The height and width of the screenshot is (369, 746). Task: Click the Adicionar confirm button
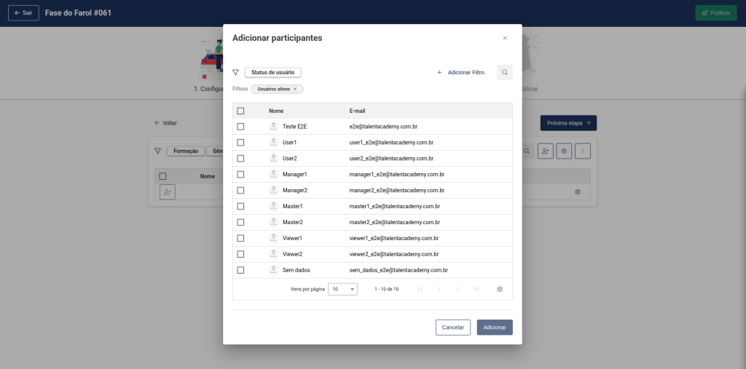click(495, 328)
